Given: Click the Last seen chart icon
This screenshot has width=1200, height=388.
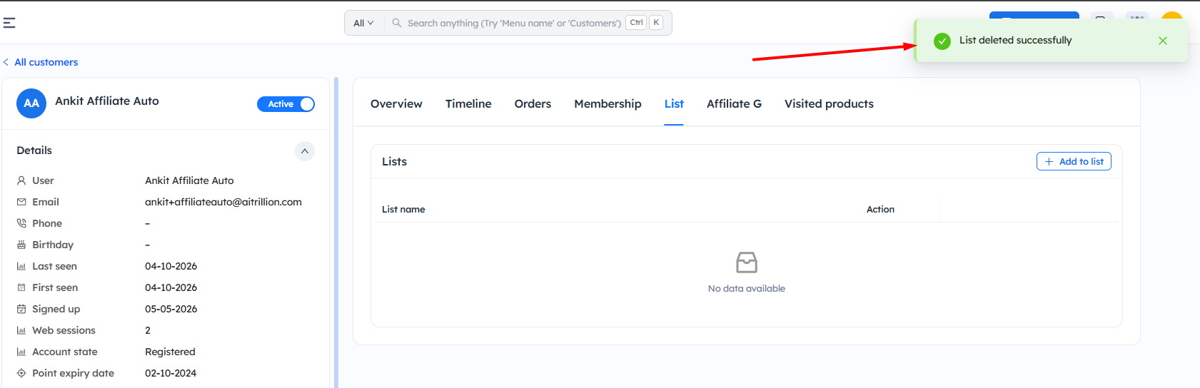Looking at the screenshot, I should (x=21, y=266).
